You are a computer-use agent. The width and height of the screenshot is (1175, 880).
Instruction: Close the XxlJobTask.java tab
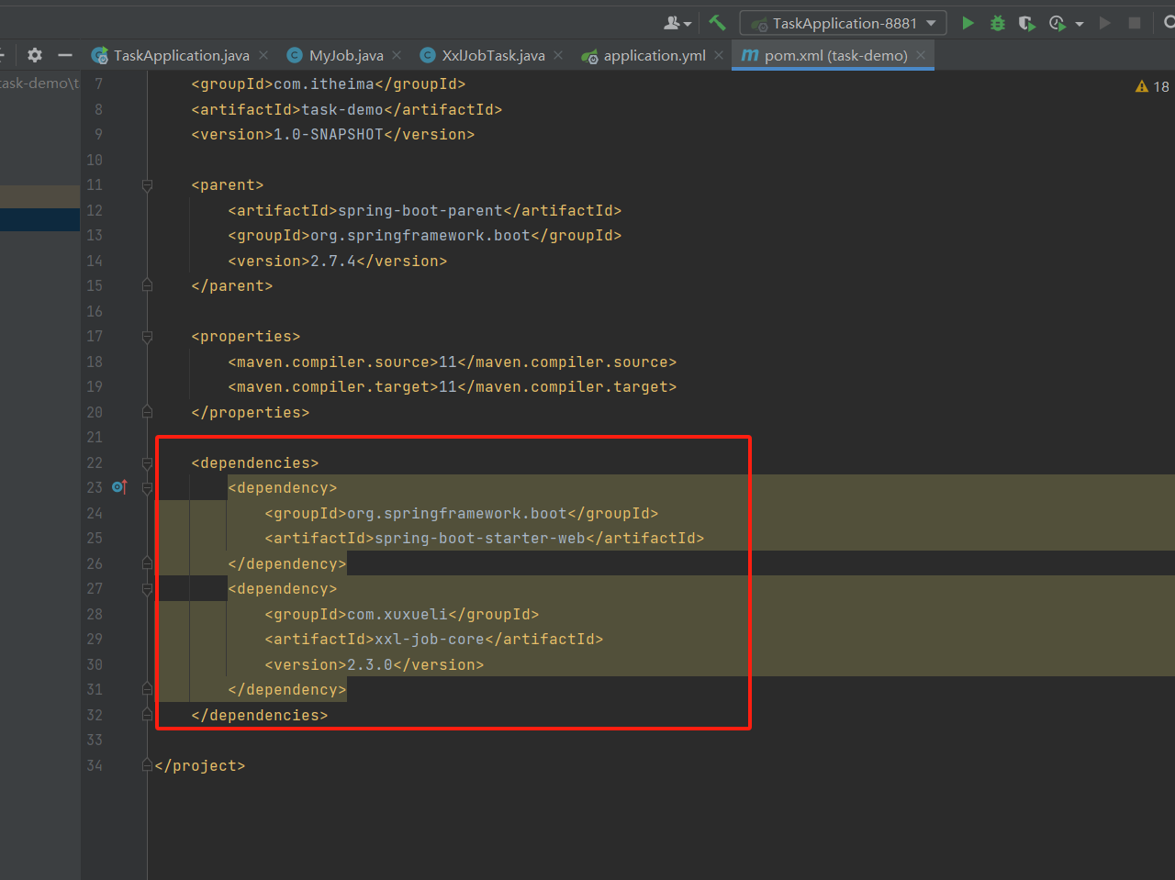pyautogui.click(x=558, y=55)
